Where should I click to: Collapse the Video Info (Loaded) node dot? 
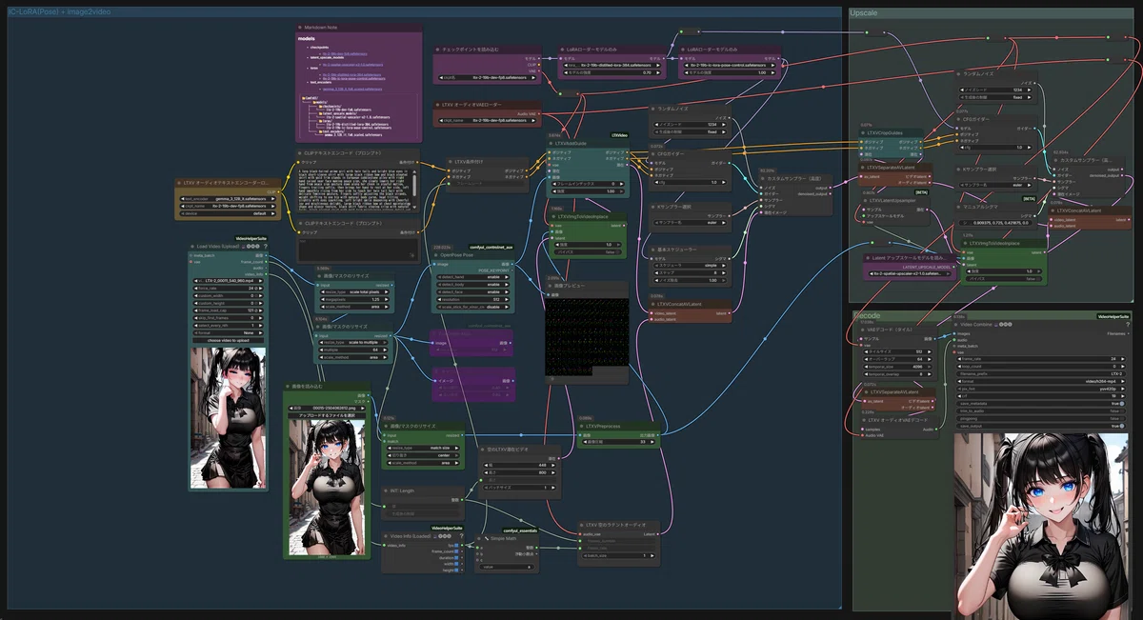point(387,536)
